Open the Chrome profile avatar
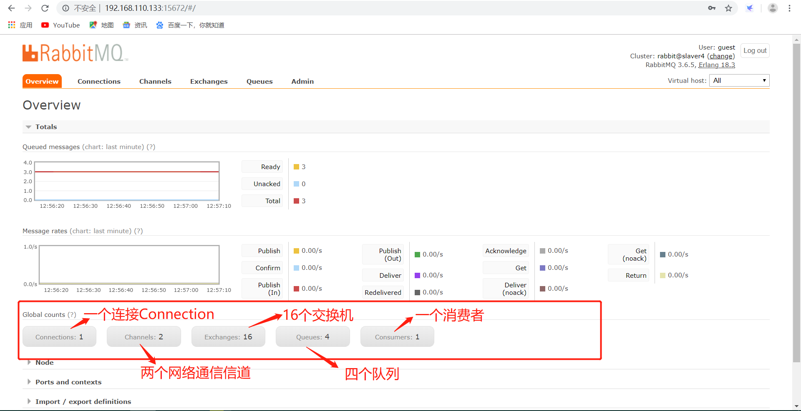 coord(773,8)
